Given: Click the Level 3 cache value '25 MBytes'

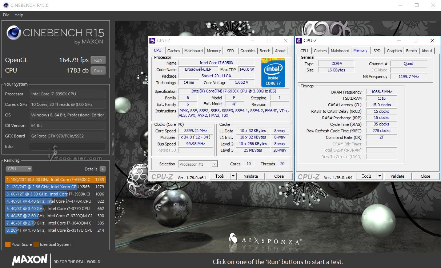Looking at the screenshot, I should click(253, 151).
